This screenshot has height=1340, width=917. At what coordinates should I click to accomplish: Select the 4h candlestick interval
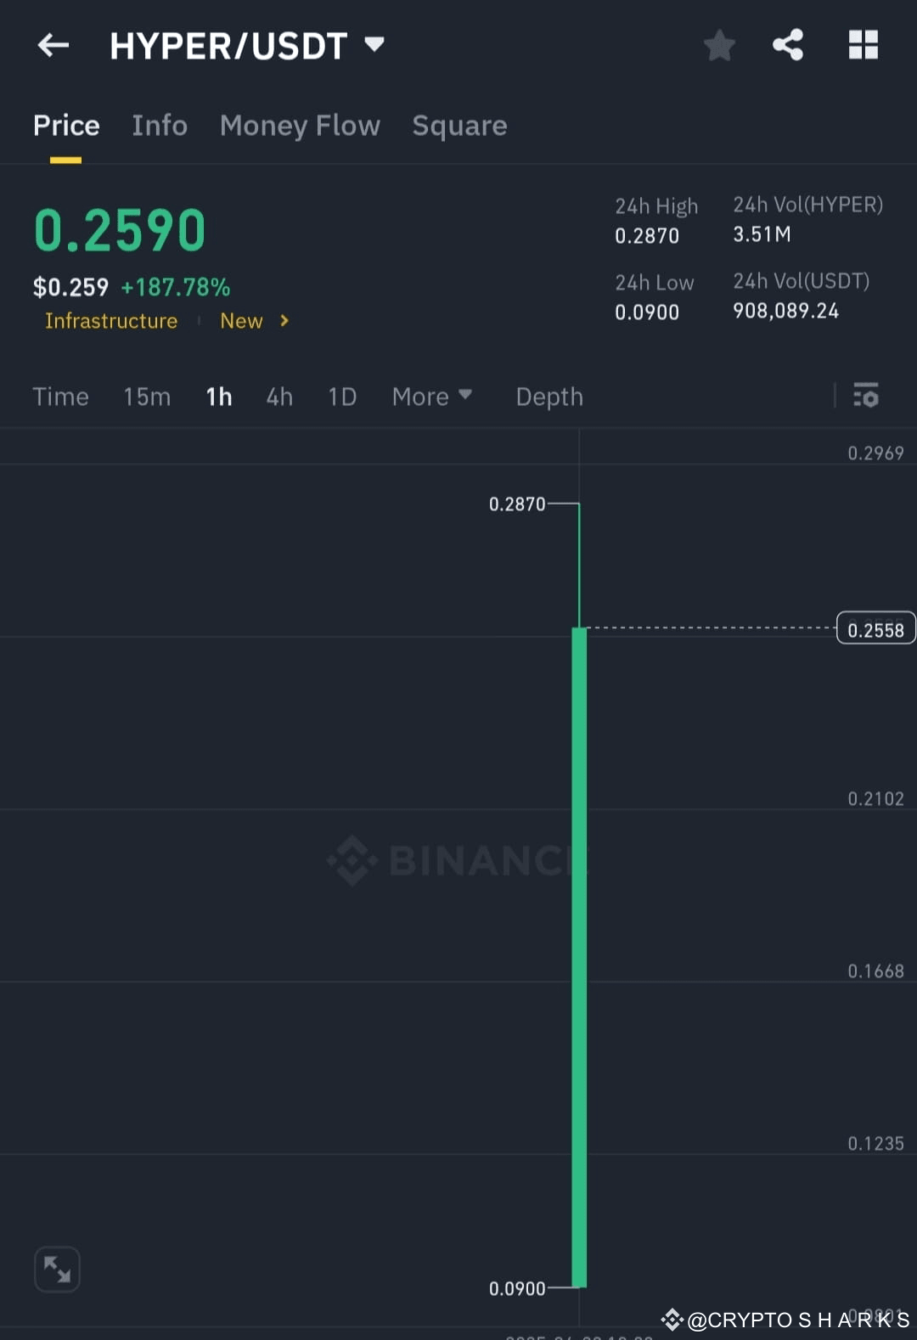click(278, 397)
